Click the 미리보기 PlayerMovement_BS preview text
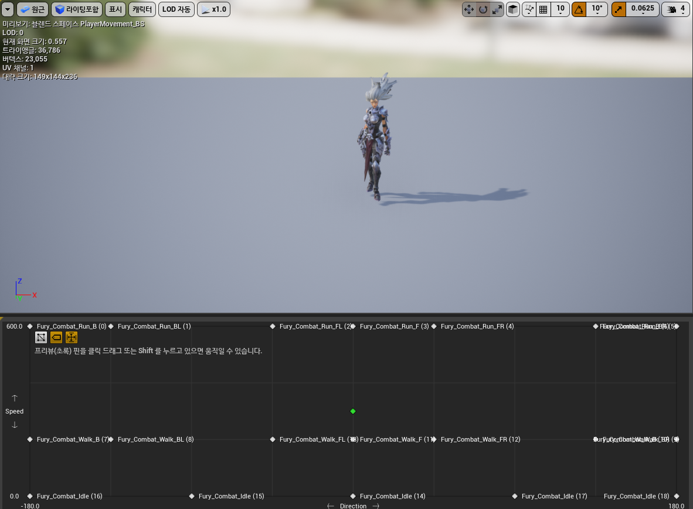Screen dimensions: 693x509 pos(73,24)
